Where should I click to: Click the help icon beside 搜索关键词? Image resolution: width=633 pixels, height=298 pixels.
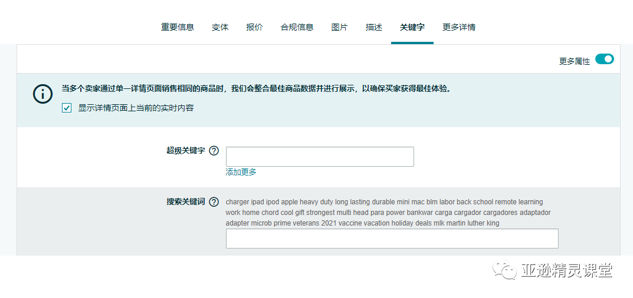click(214, 202)
